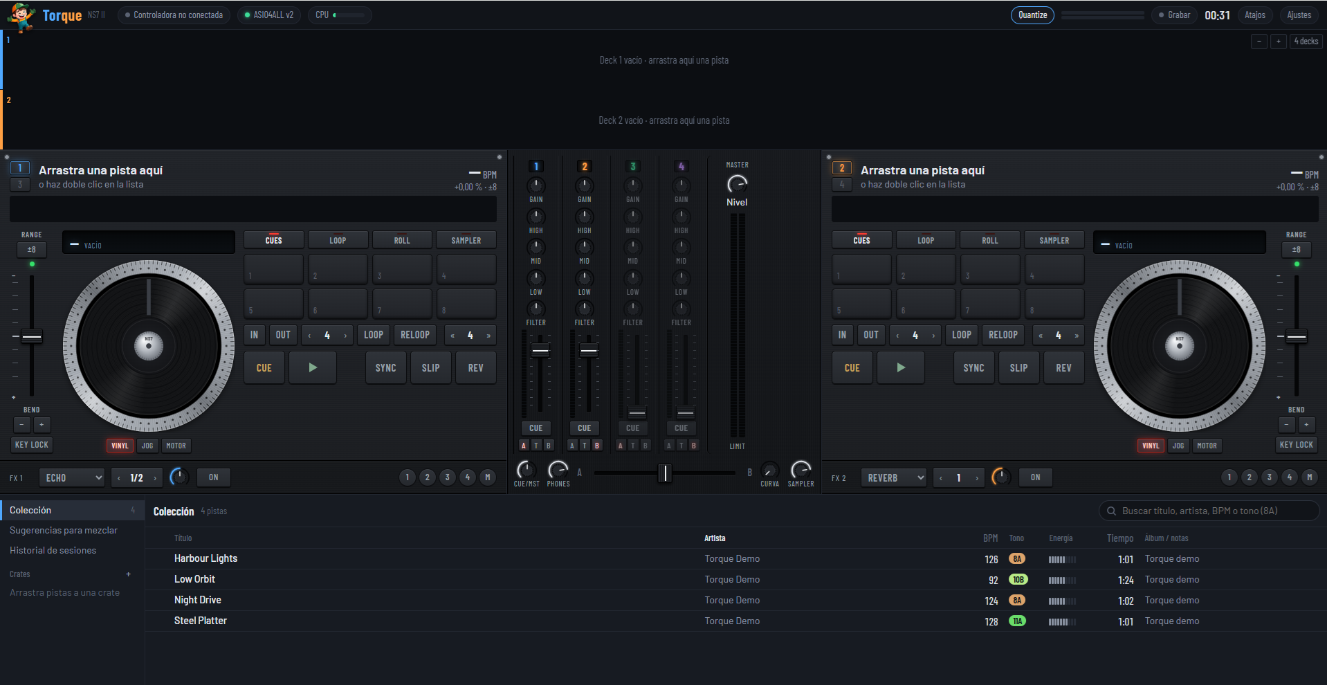
Task: Open FX 2 Reverb effect dropdown
Action: [x=894, y=477]
